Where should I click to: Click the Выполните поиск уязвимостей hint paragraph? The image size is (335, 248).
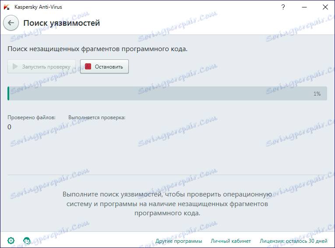tap(167, 204)
